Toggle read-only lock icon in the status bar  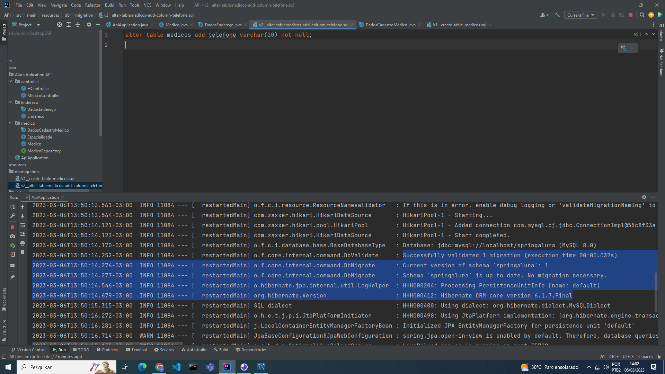pyautogui.click(x=659, y=357)
